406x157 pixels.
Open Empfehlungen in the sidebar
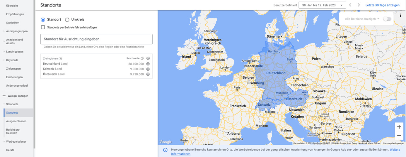click(x=15, y=14)
